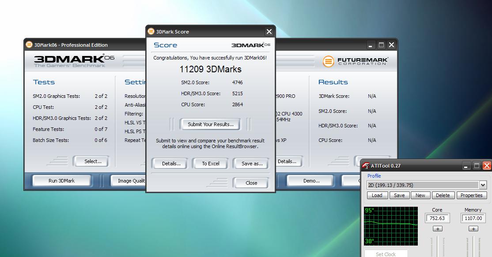Click CPU Test 2 of 2 value
This screenshot has height=257, width=492.
click(101, 107)
